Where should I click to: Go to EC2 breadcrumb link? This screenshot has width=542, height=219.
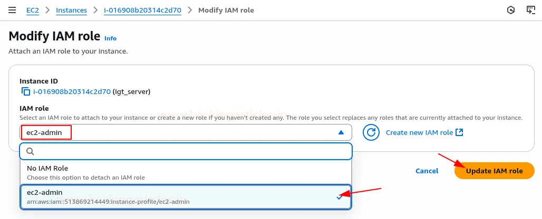pos(33,11)
